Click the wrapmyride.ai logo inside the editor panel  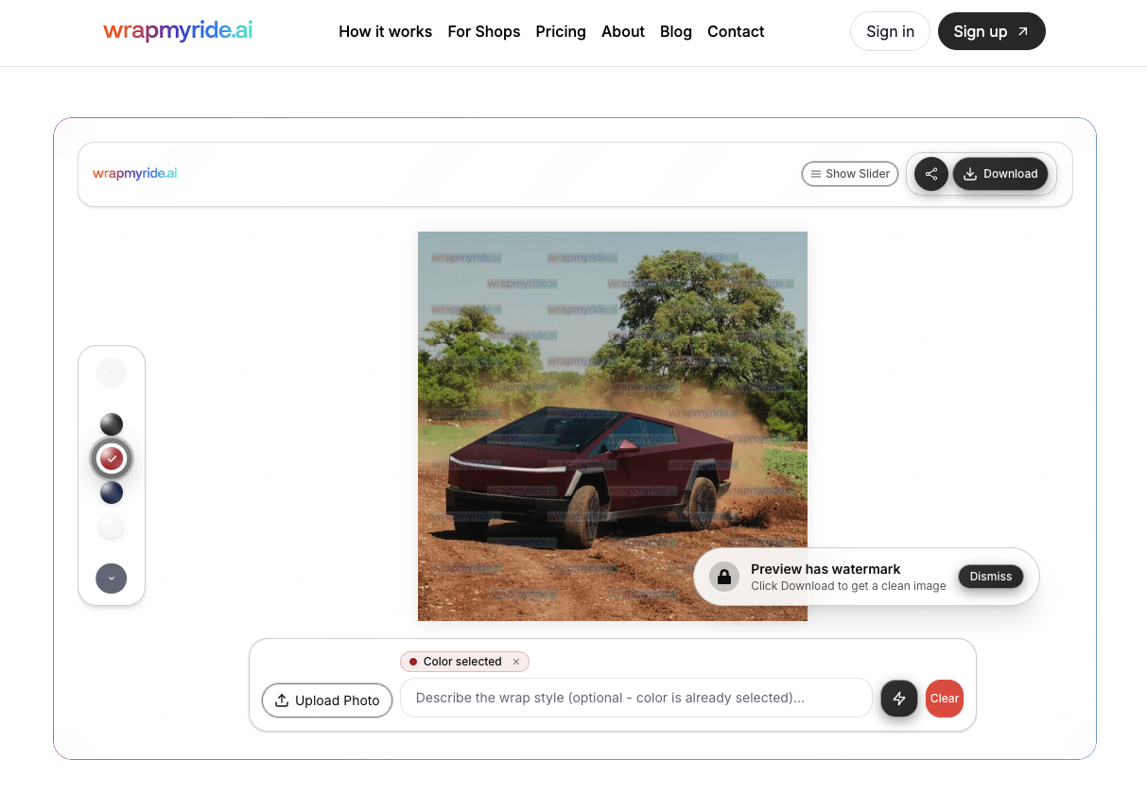coord(135,173)
